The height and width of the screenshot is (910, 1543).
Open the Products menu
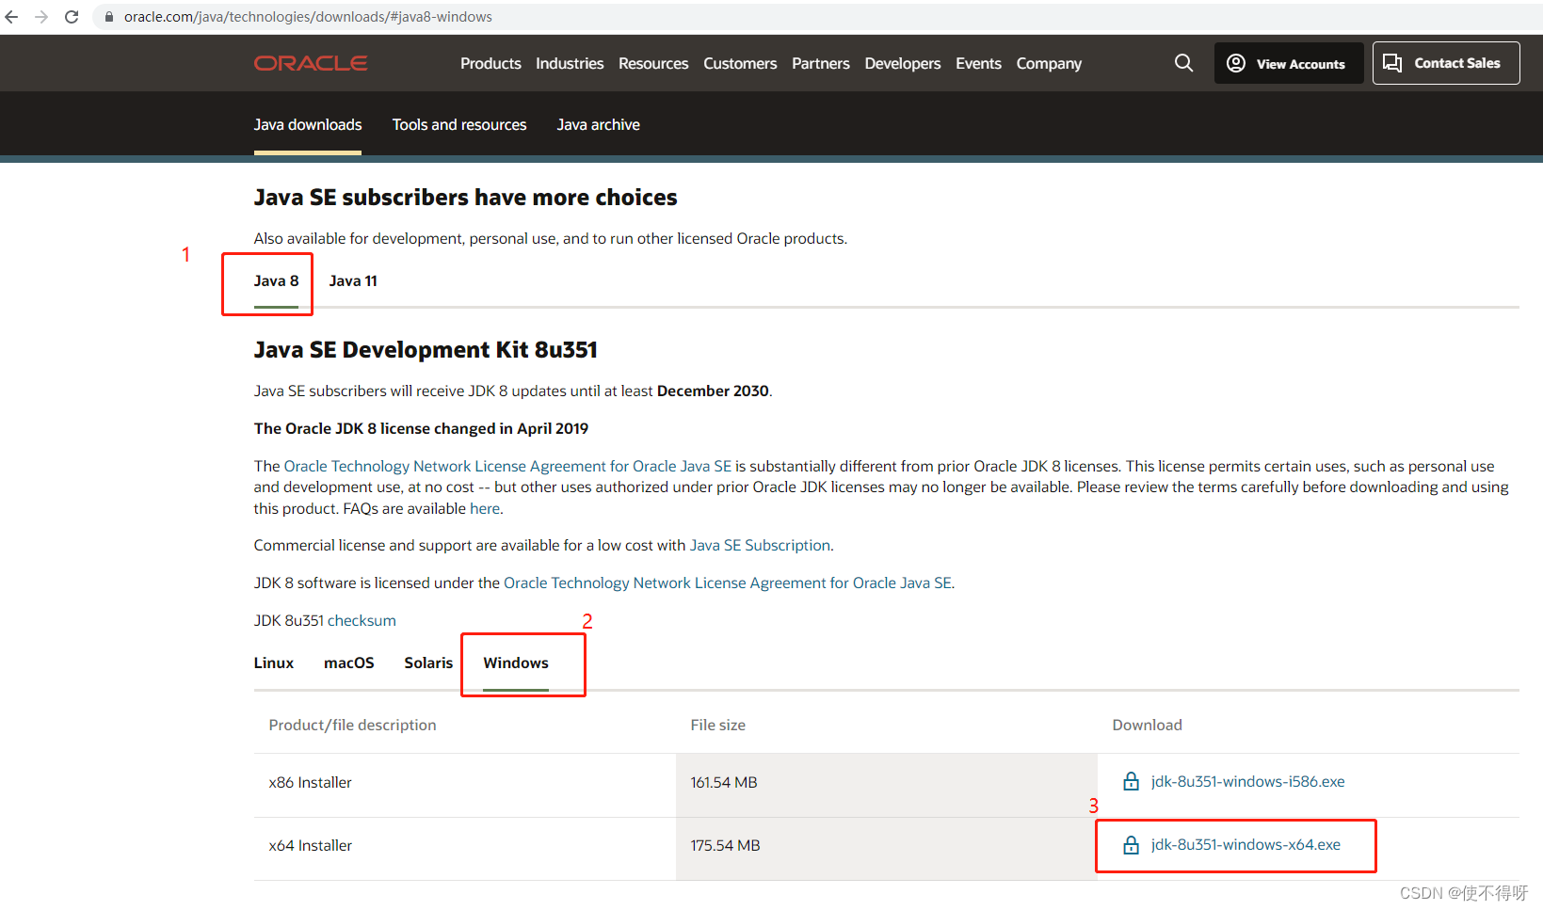coord(490,63)
